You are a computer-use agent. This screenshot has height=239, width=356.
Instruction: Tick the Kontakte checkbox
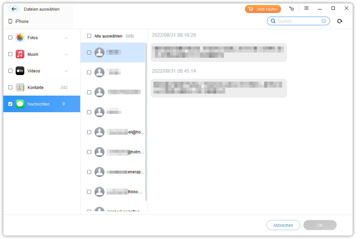click(x=10, y=87)
